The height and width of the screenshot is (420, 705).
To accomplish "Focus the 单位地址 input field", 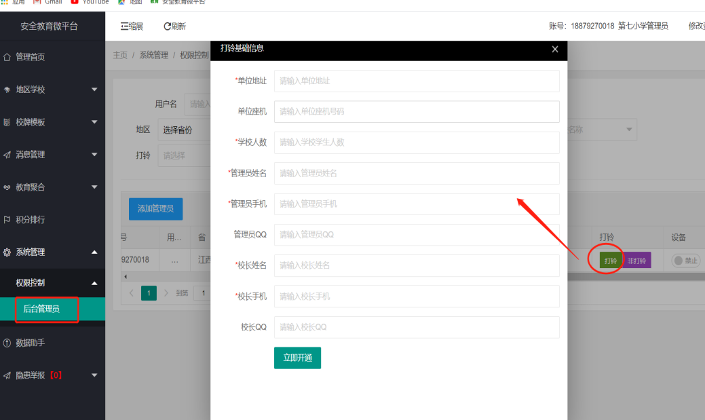I will coord(417,81).
